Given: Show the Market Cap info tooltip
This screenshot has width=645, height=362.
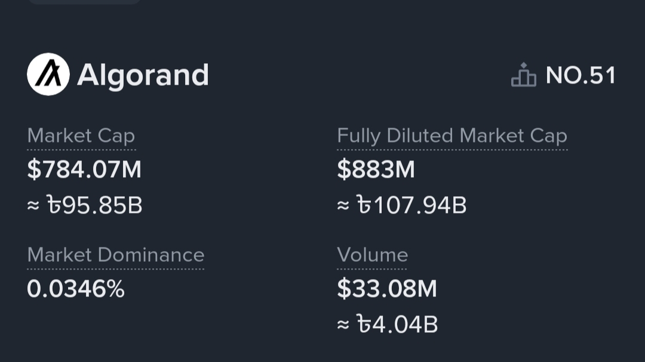Looking at the screenshot, I should [81, 136].
